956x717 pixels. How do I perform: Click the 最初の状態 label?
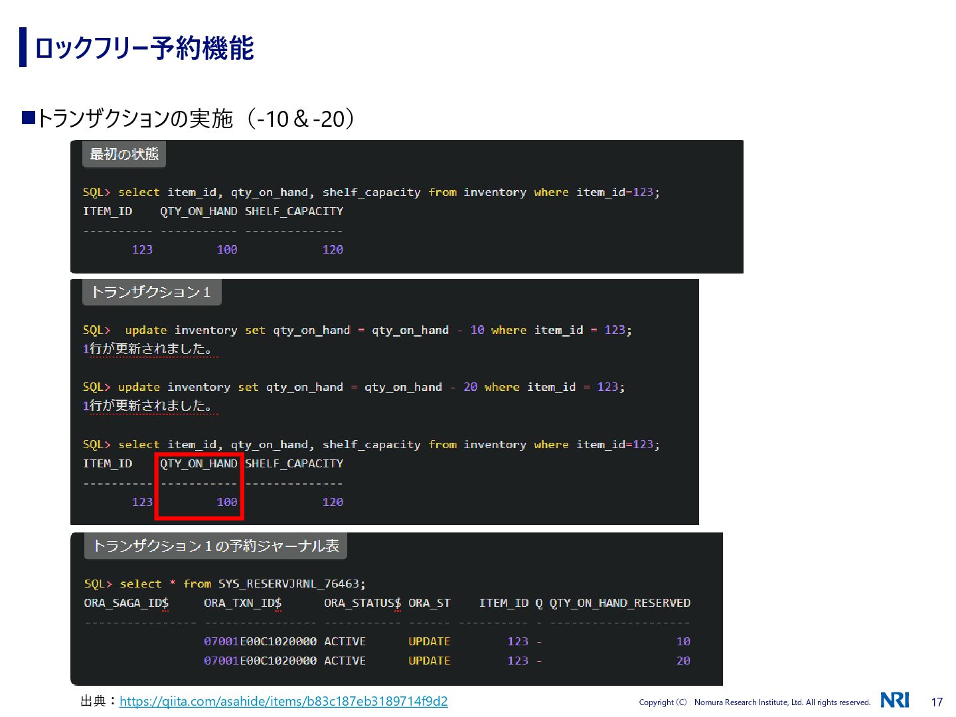pos(124,154)
